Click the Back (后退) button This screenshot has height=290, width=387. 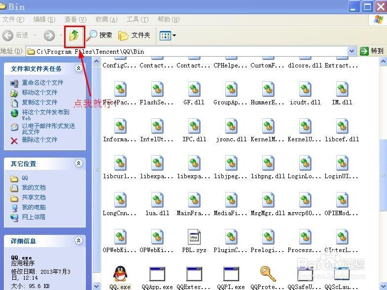click(15, 35)
